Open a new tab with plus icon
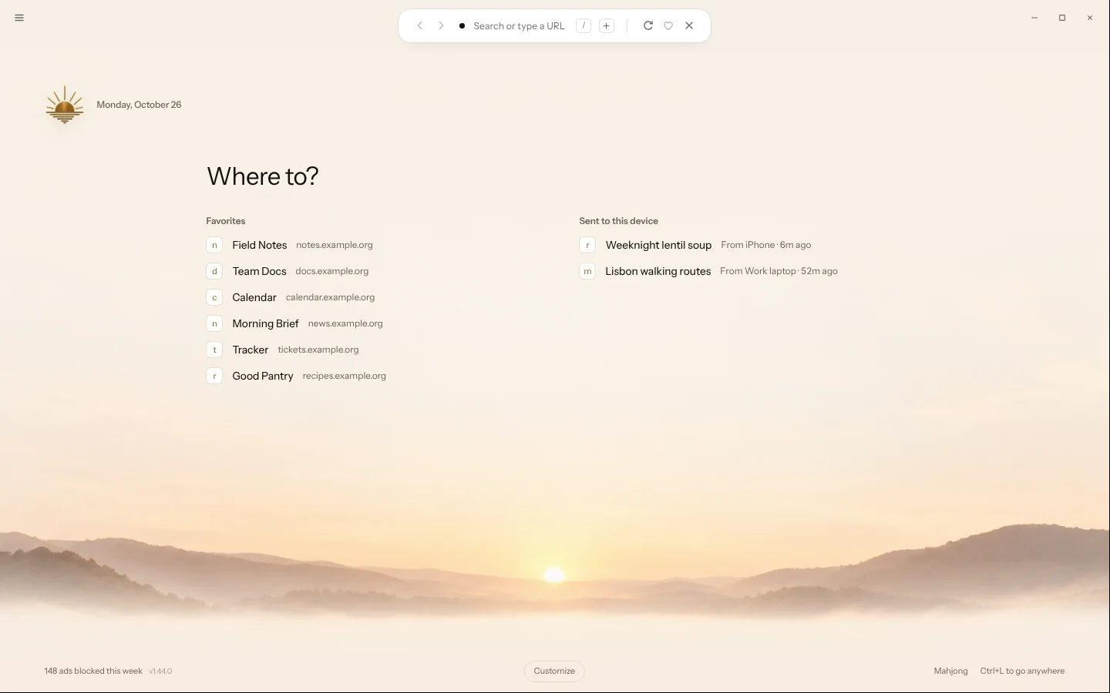The image size is (1110, 693). [x=607, y=26]
